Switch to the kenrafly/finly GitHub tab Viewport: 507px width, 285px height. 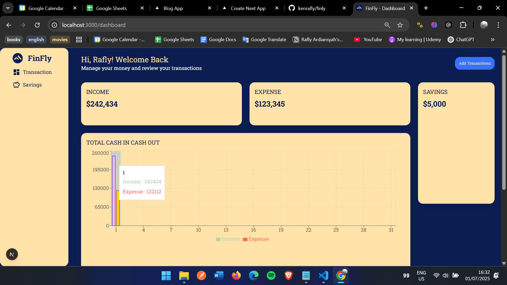pyautogui.click(x=312, y=8)
